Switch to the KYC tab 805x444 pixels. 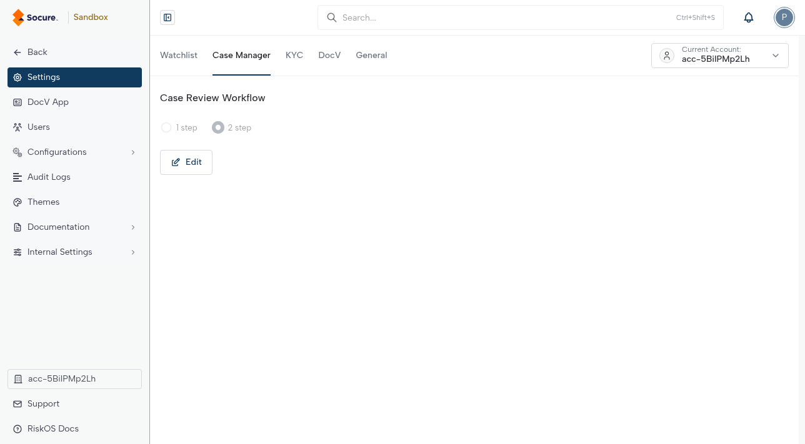coord(294,55)
